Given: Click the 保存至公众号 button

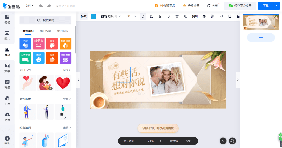Looking at the screenshot, I should pos(240,6).
